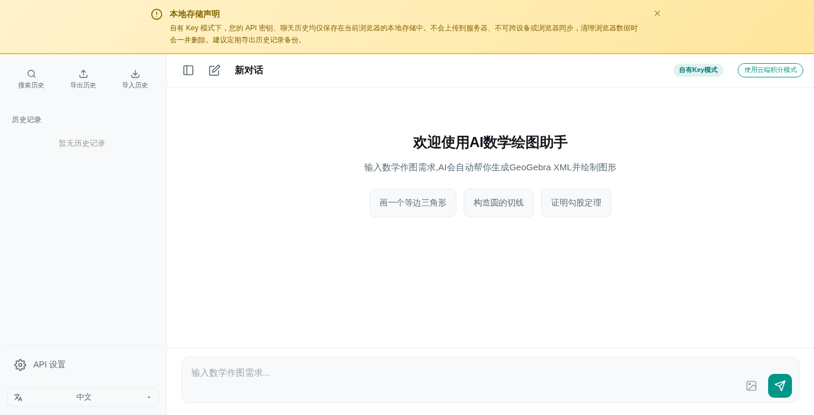Viewport: 814px width, 415px height.
Task: Send the drawing request
Action: pyautogui.click(x=780, y=386)
